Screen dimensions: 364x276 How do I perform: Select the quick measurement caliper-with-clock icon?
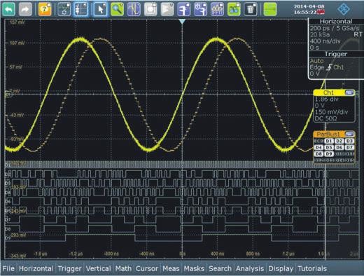(x=200, y=9)
